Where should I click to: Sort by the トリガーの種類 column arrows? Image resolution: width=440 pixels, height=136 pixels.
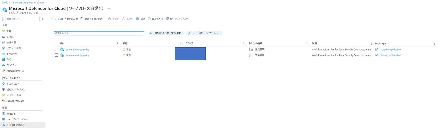[x=307, y=44]
